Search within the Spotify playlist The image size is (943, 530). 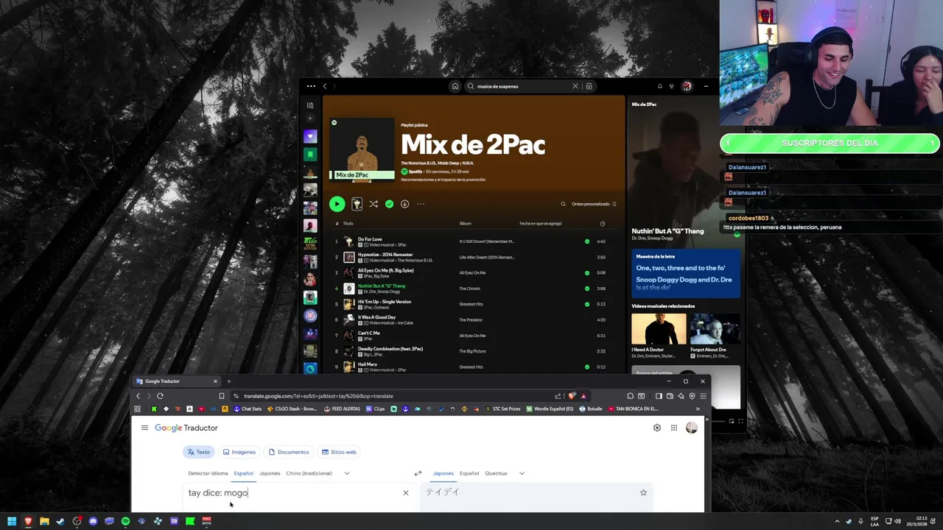coord(564,204)
